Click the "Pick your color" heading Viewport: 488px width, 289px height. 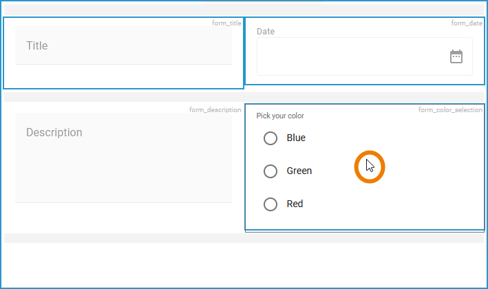pos(280,116)
